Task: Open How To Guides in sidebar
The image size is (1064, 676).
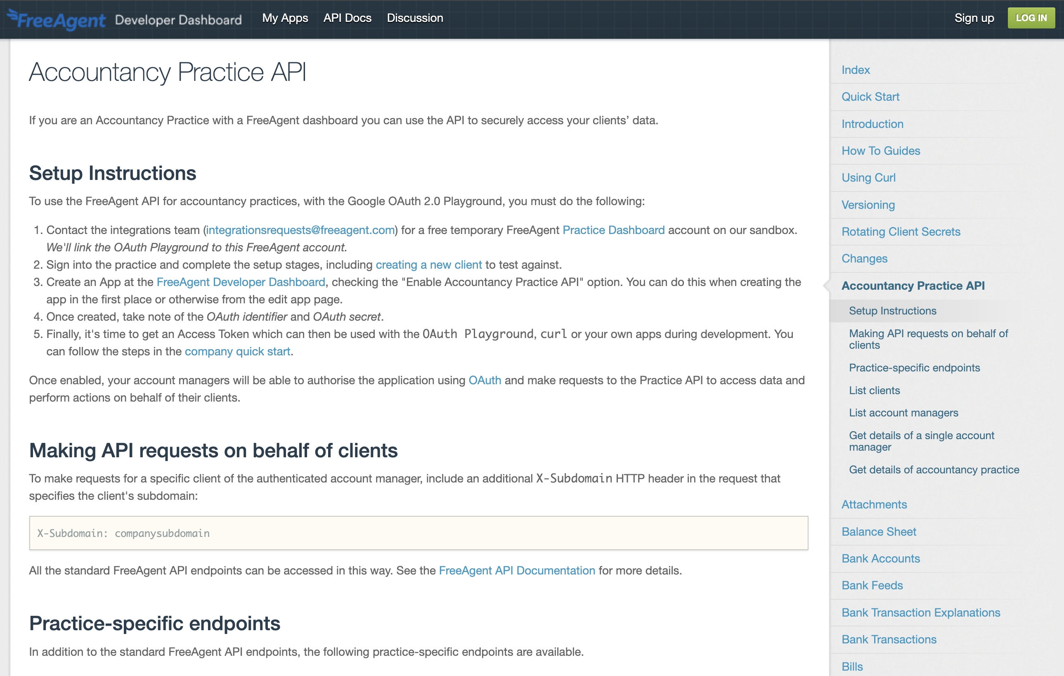Action: [x=881, y=151]
